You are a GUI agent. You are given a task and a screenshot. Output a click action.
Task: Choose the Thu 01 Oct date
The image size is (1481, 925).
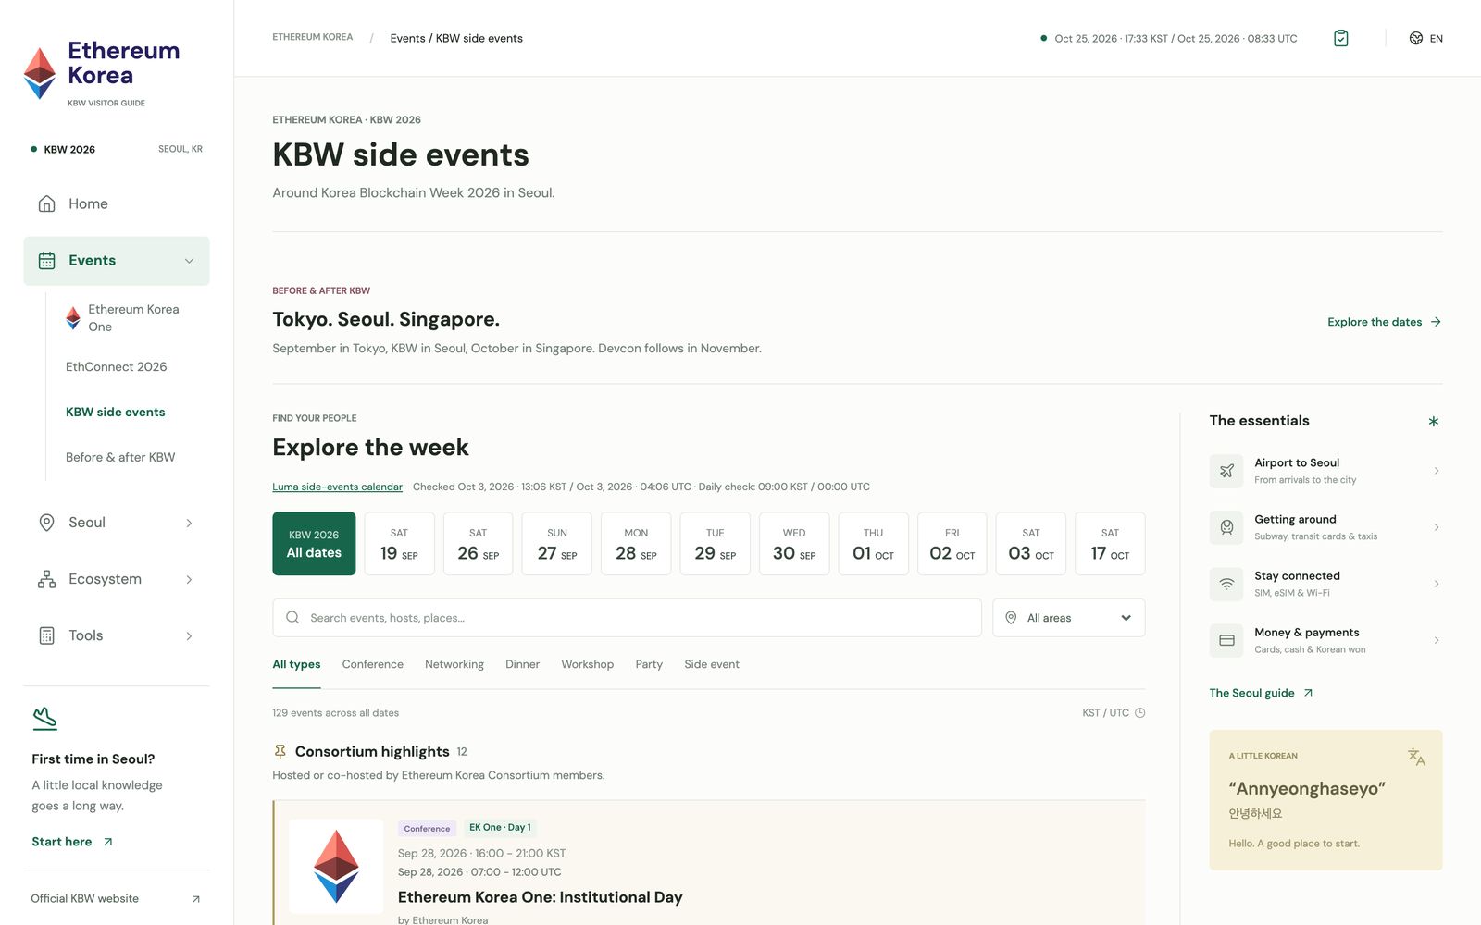(873, 544)
